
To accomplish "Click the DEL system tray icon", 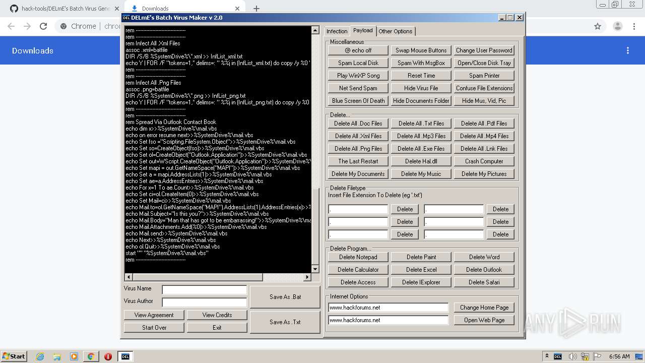I will pos(558,356).
